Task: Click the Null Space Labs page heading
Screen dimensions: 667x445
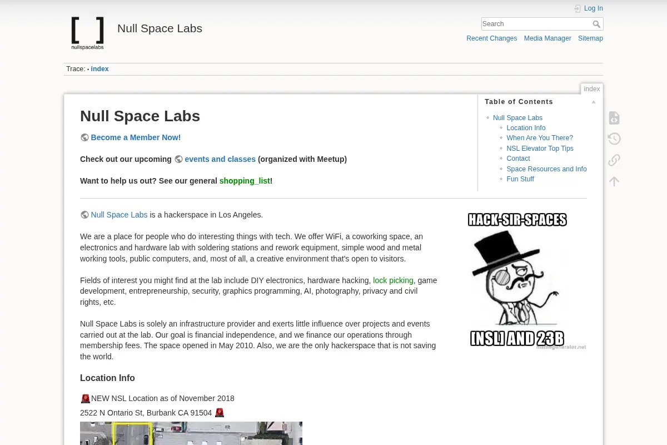Action: tap(140, 116)
